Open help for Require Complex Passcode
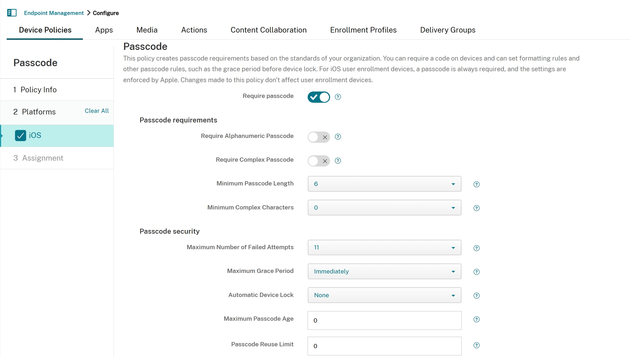 338,161
